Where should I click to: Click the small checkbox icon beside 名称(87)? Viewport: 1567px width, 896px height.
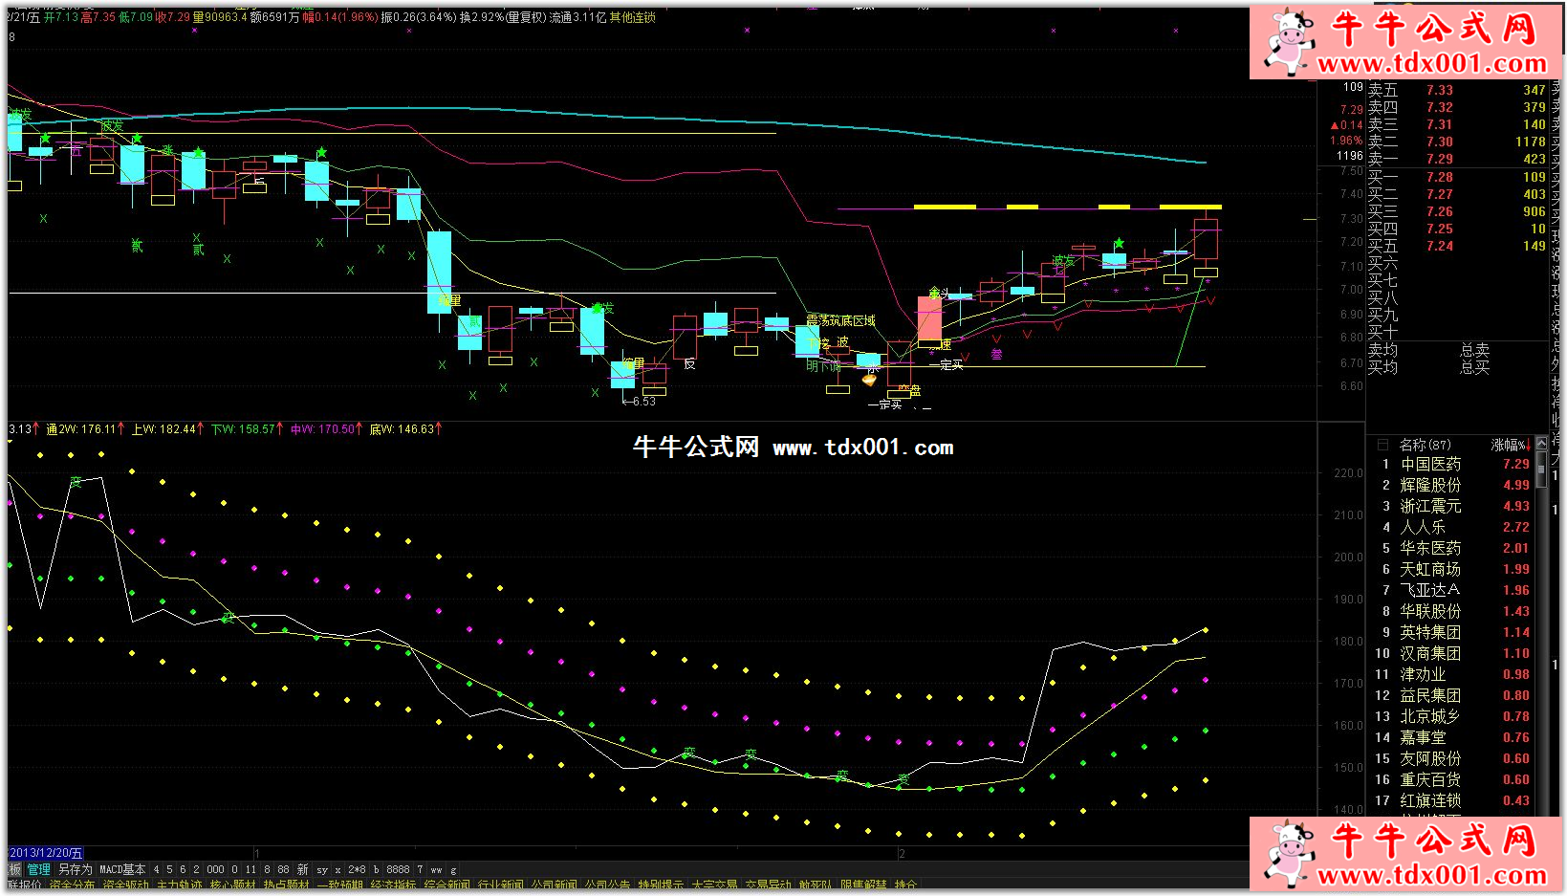coord(1382,445)
